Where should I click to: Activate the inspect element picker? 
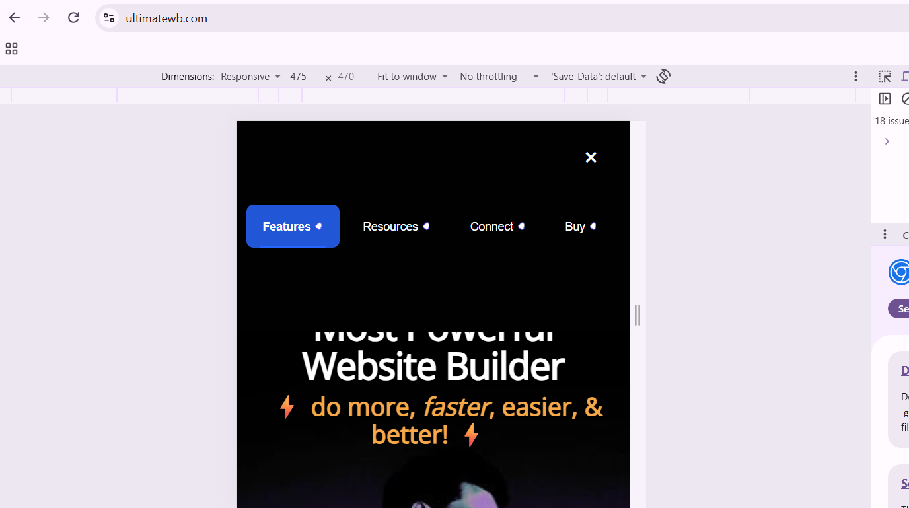(x=885, y=76)
